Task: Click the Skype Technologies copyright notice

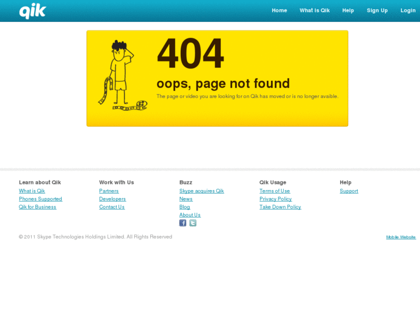Action: 95,237
